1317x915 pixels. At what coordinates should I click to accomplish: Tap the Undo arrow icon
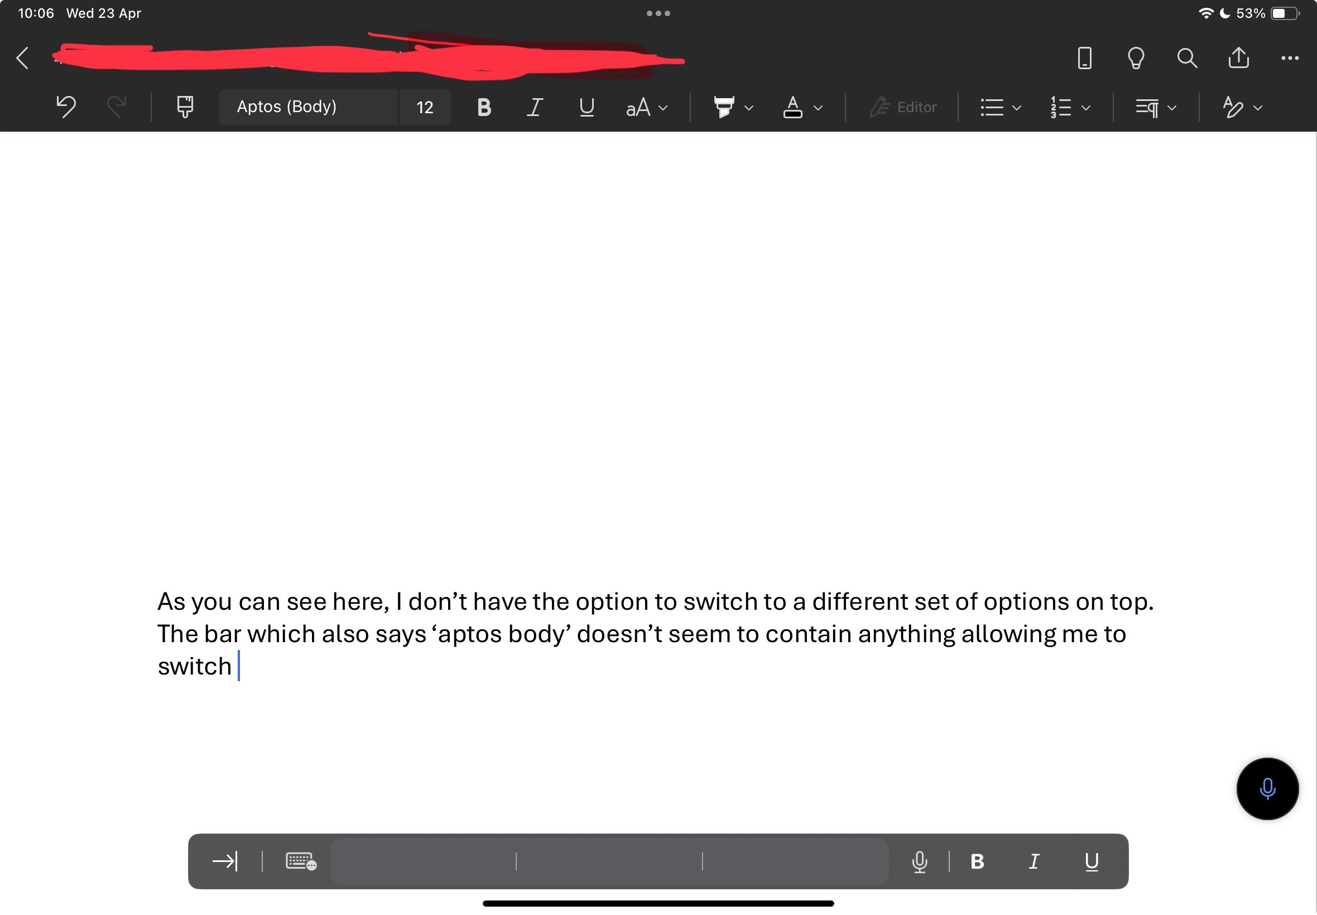pyautogui.click(x=66, y=107)
